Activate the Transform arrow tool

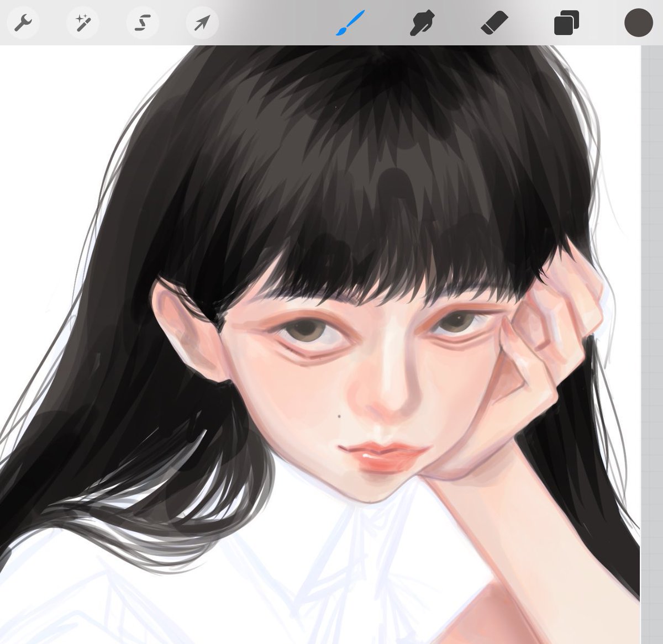(202, 23)
